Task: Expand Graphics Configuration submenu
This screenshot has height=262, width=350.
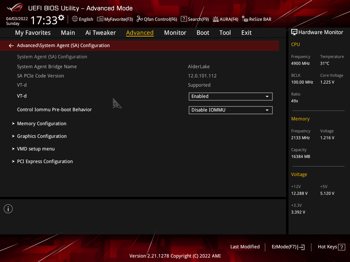Action: (42, 136)
